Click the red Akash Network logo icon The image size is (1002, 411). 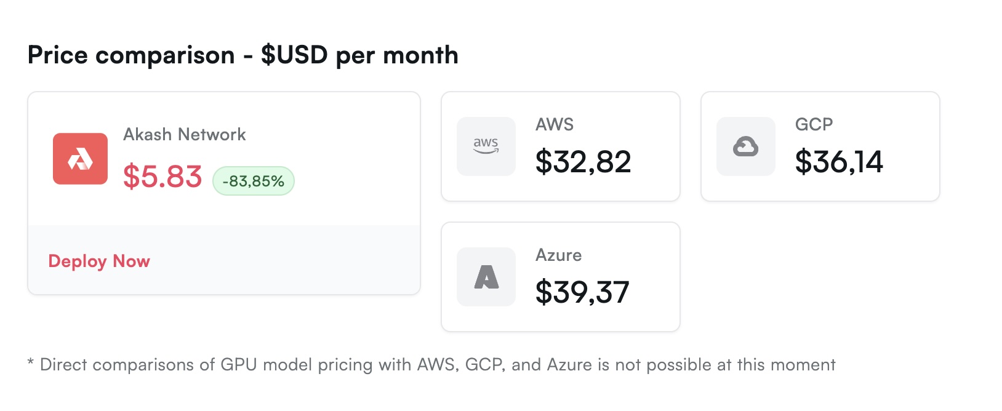click(80, 159)
